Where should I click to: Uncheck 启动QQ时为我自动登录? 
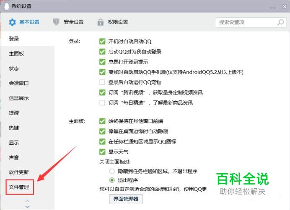102,51
